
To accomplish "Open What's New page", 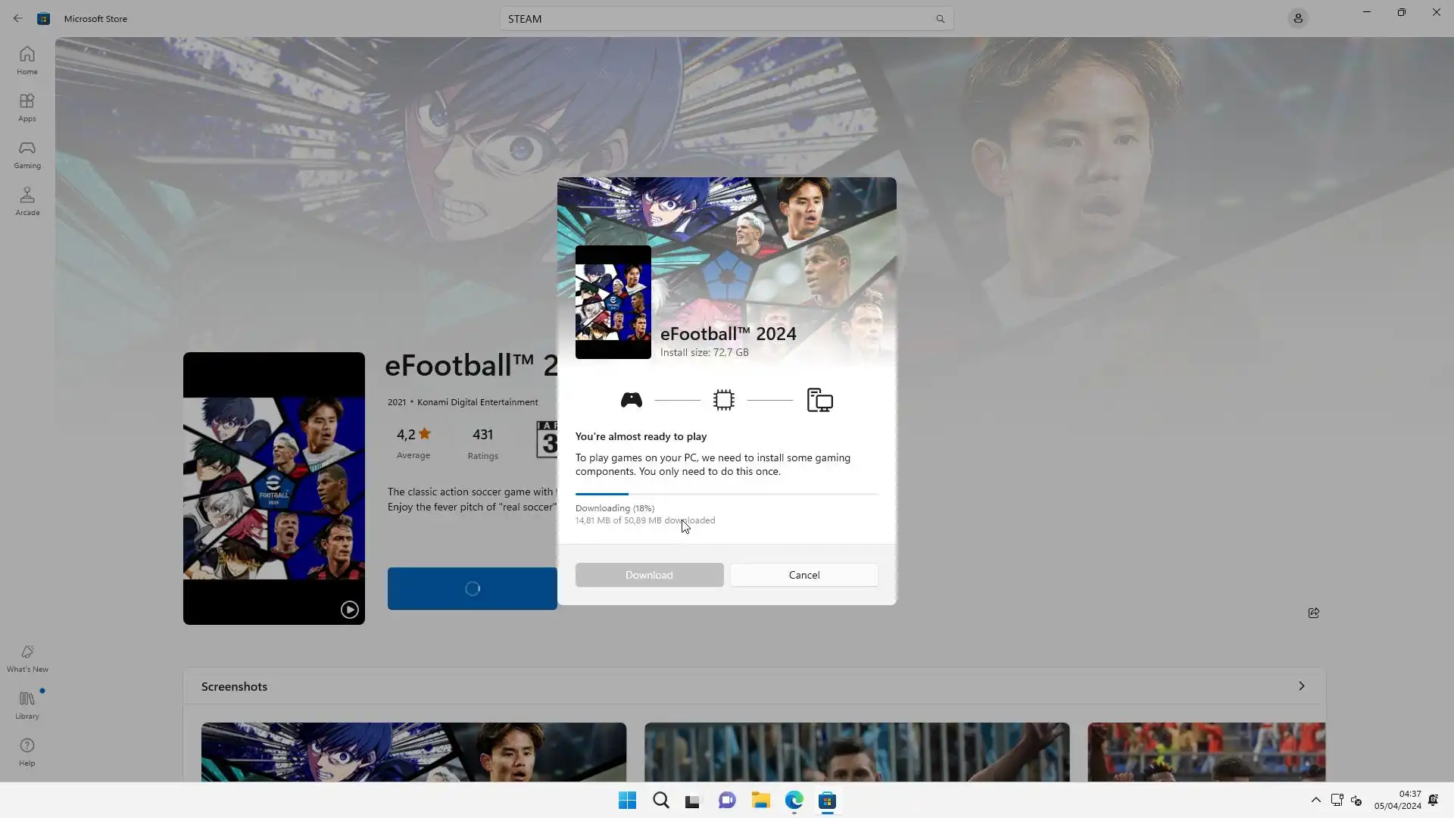I will [27, 658].
